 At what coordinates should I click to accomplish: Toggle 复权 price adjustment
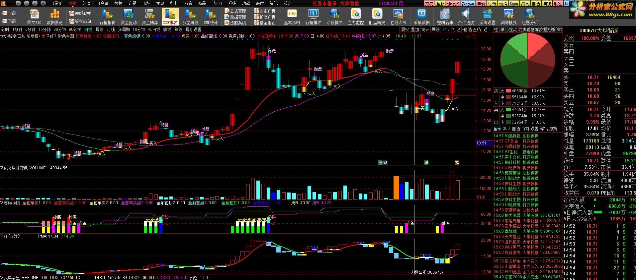[405, 29]
